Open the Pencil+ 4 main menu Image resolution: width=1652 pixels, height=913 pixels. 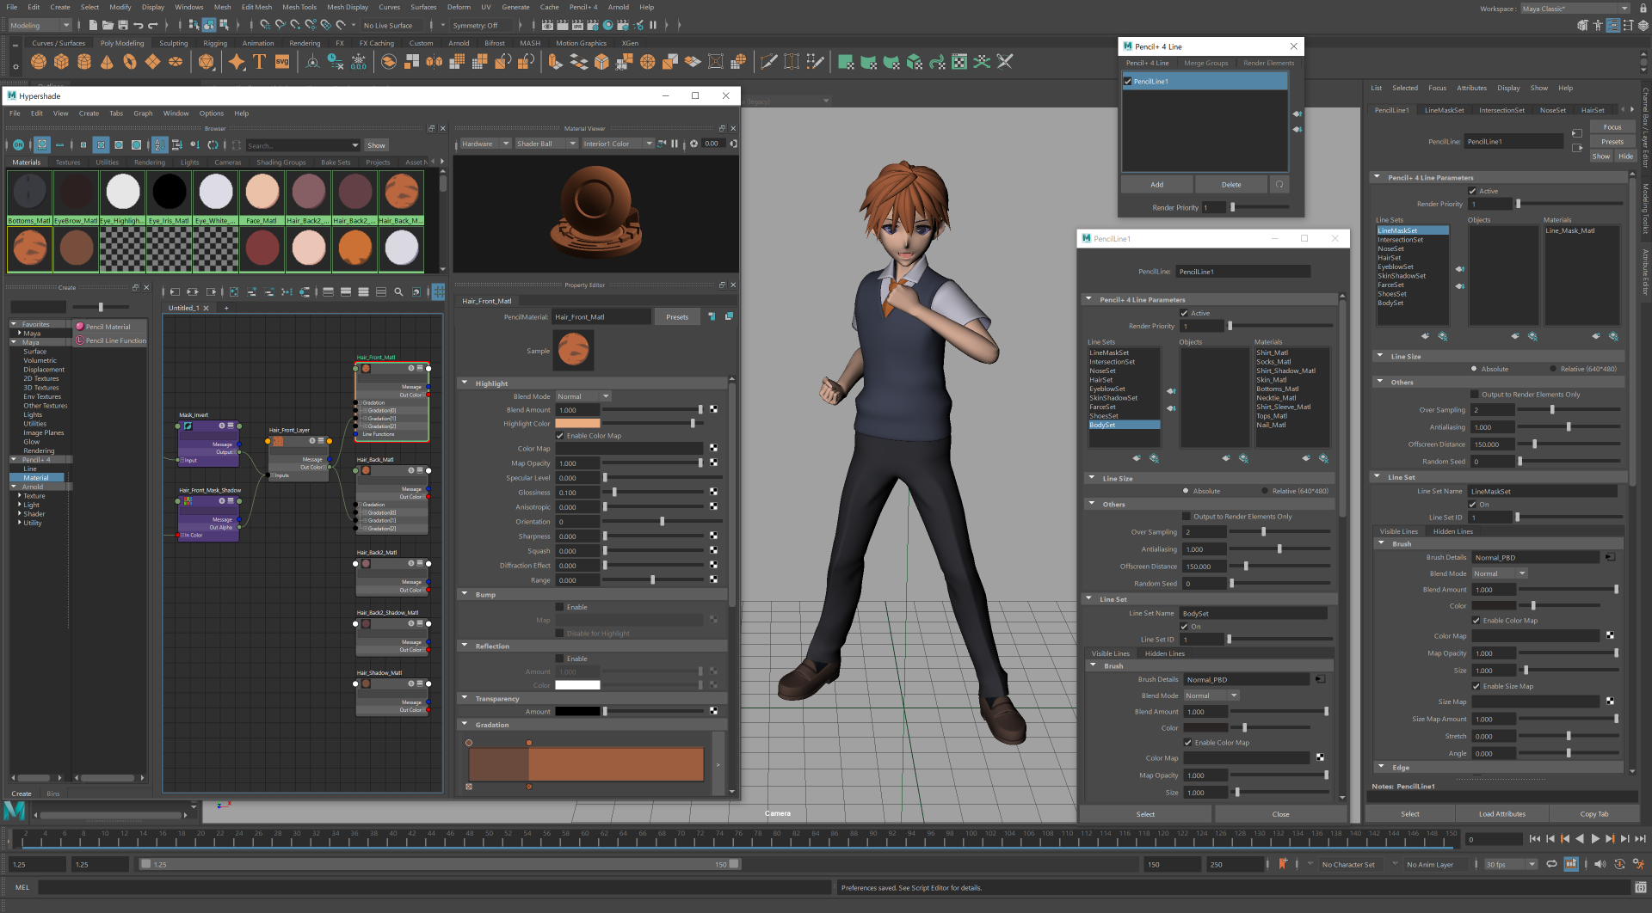[583, 7]
